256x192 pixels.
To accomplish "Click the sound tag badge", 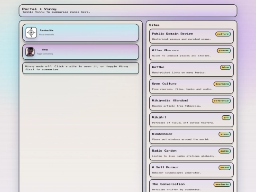I will (225, 168).
